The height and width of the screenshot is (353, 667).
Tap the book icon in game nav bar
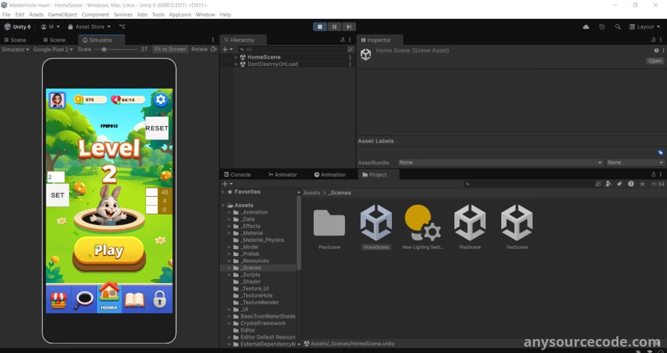[x=134, y=300]
